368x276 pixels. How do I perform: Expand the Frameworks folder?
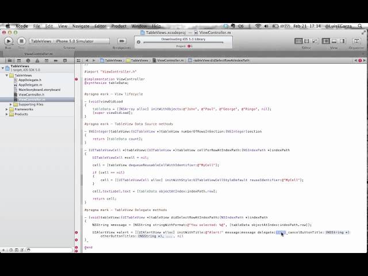click(7, 109)
